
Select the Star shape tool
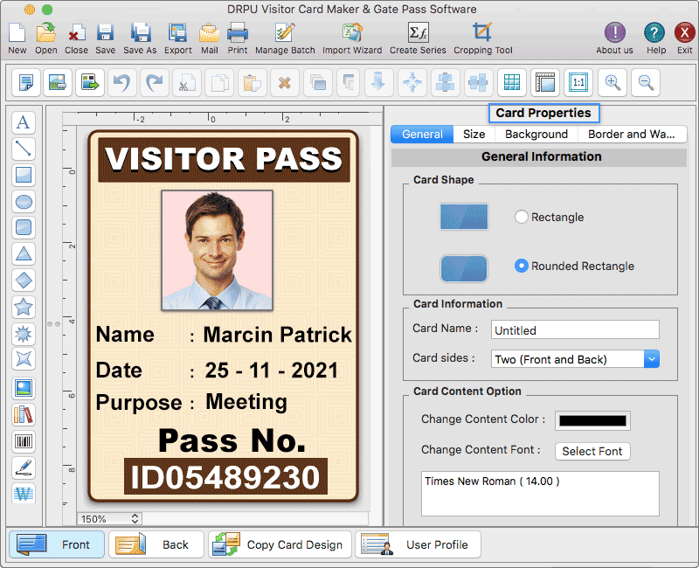[x=24, y=307]
